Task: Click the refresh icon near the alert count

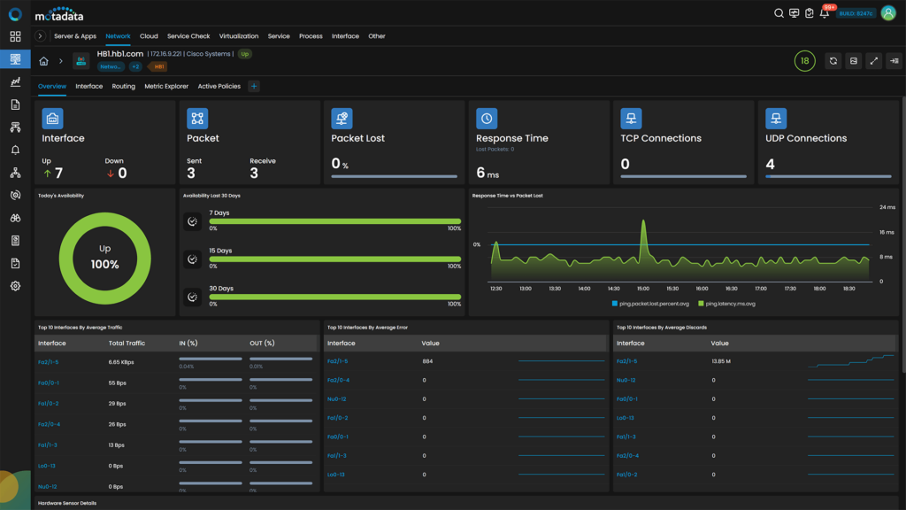Action: [x=833, y=61]
